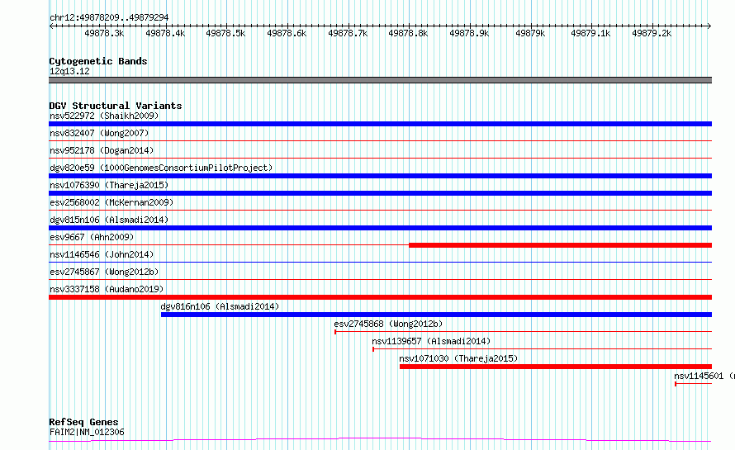Select the blue dgv816n106 variant bar
Viewport: 735px width, 450px height.
click(436, 315)
